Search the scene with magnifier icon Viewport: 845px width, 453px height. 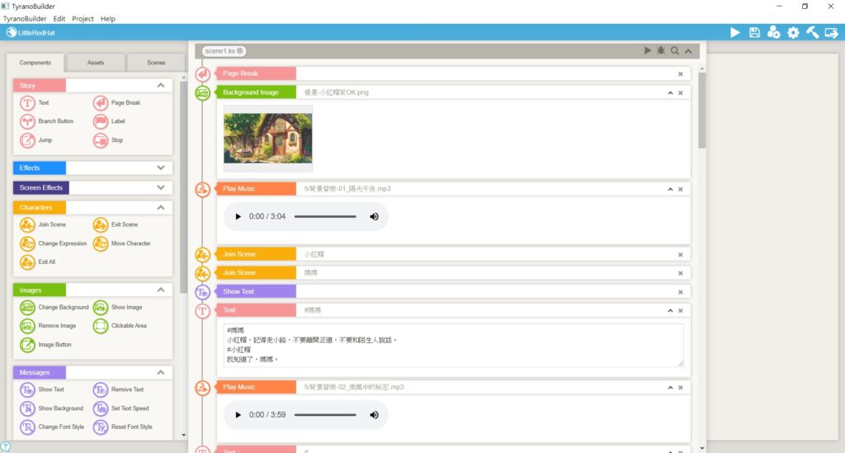point(675,50)
